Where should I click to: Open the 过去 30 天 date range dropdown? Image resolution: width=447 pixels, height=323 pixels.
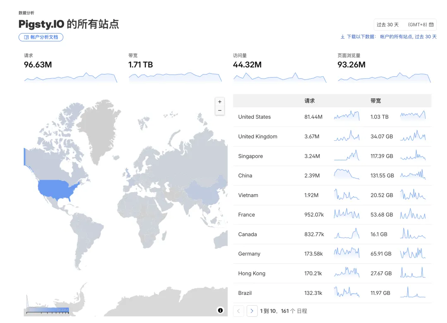(404, 25)
